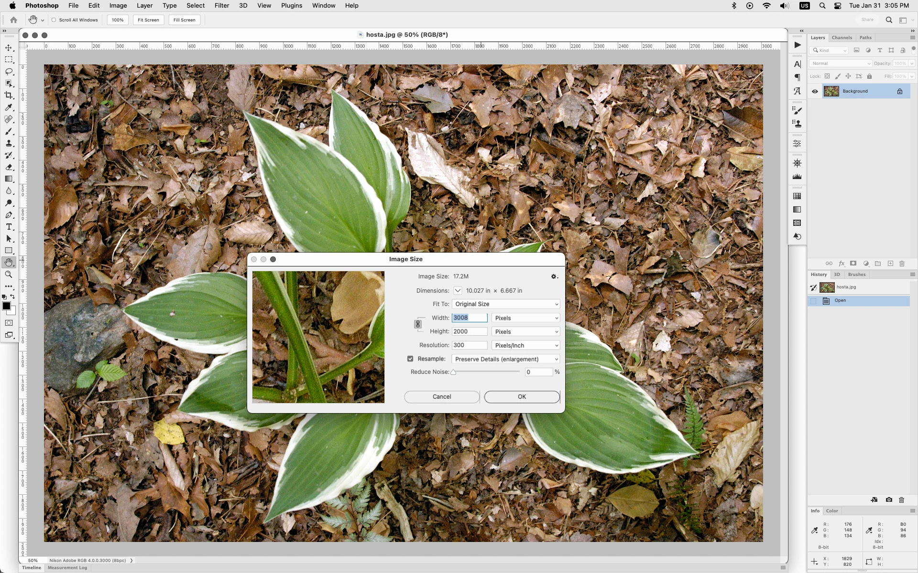Select the Zoom tool in toolbar
This screenshot has width=918, height=573.
(x=9, y=275)
